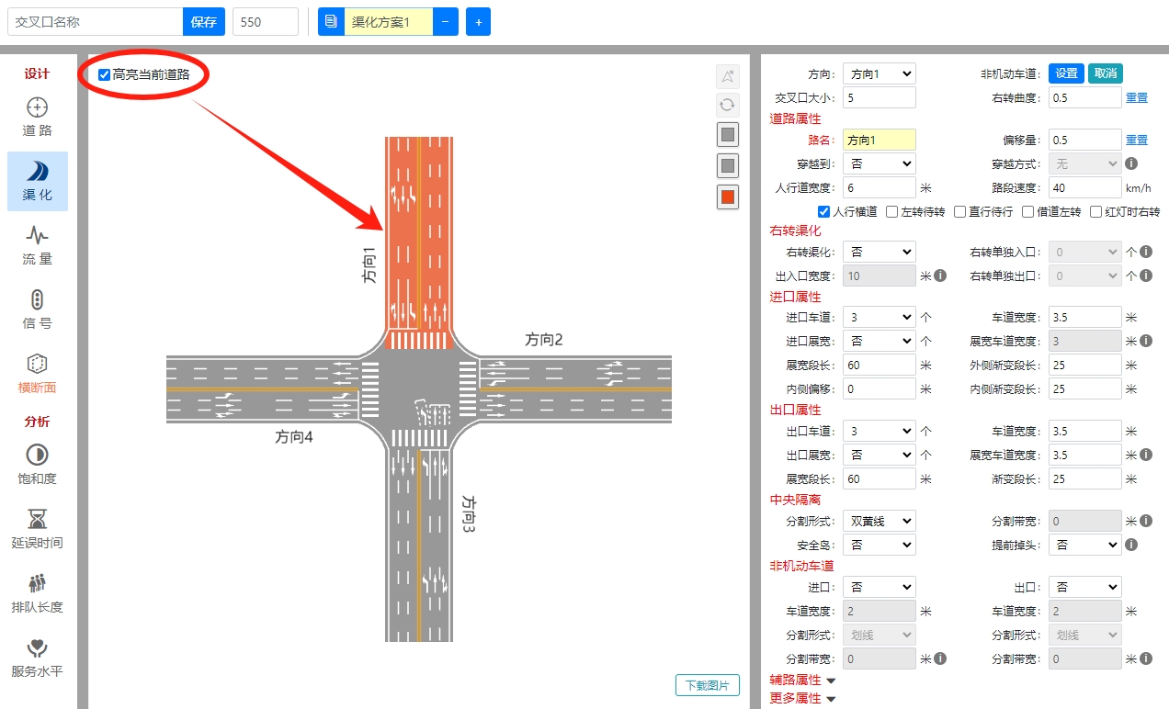Viewport: 1169px width, 709px height.
Task: Open the 排队长度 queue length analysis
Action: (x=37, y=593)
